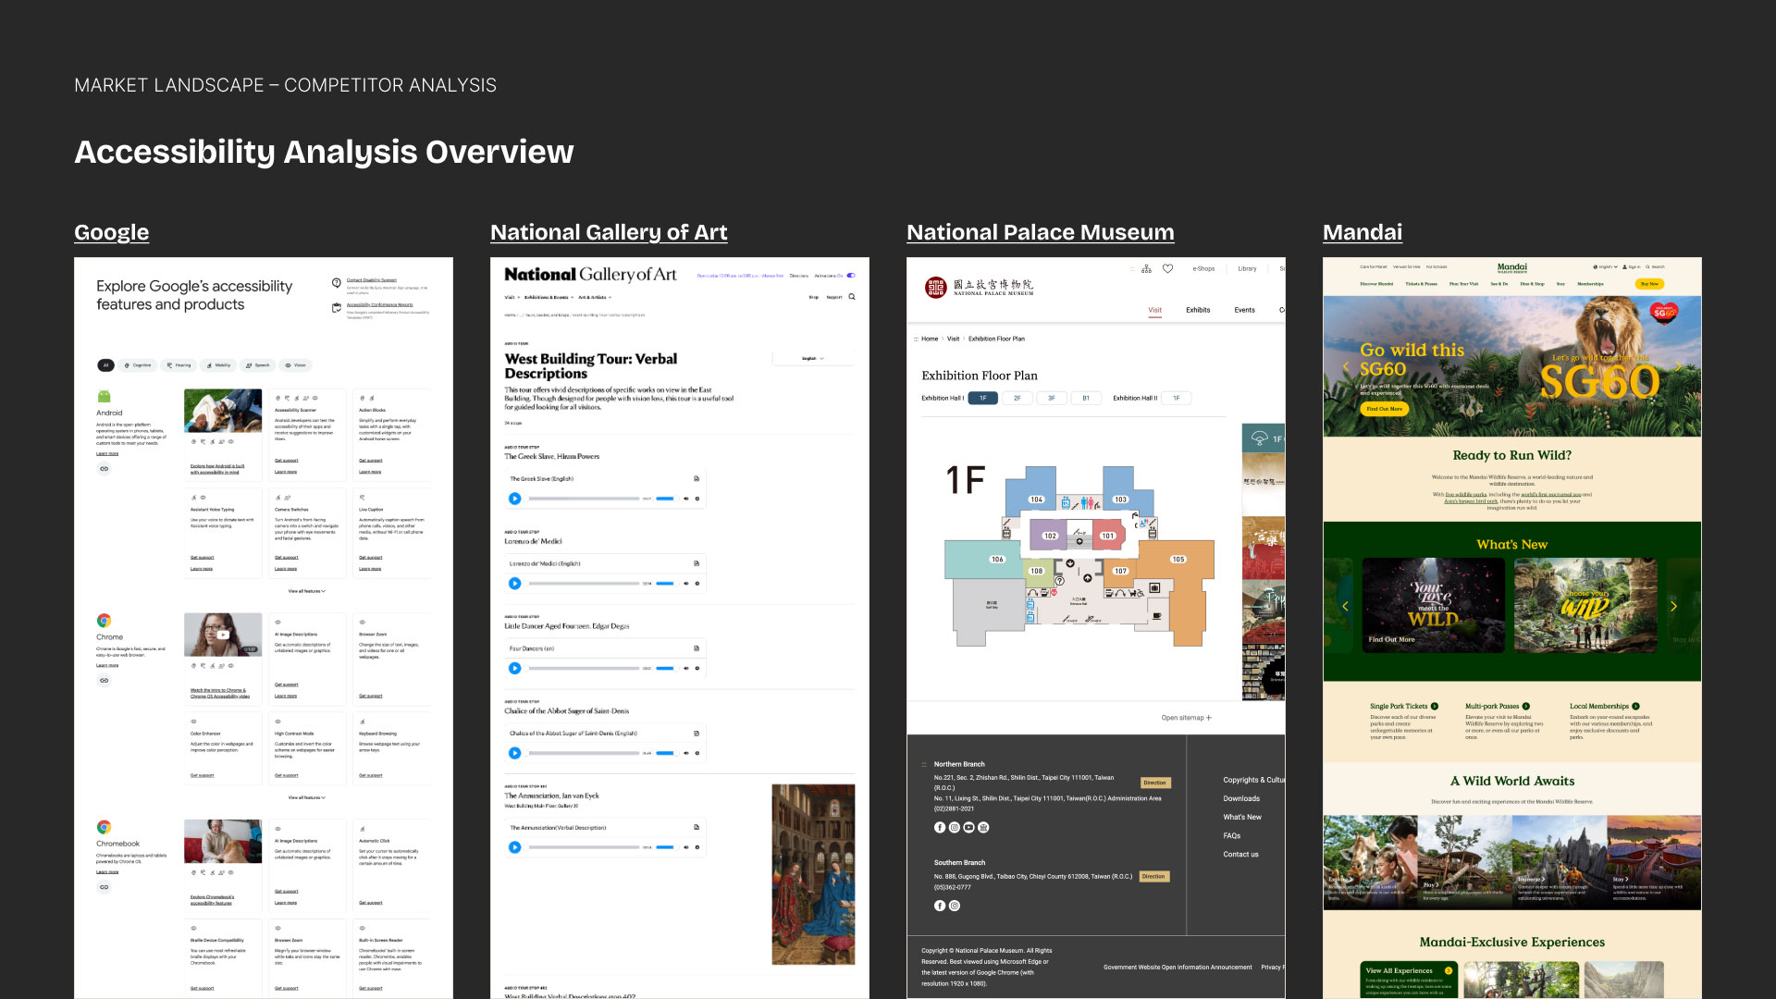Click Northern Branch Facebook icon
Screen dimensions: 1776x999
click(x=940, y=828)
